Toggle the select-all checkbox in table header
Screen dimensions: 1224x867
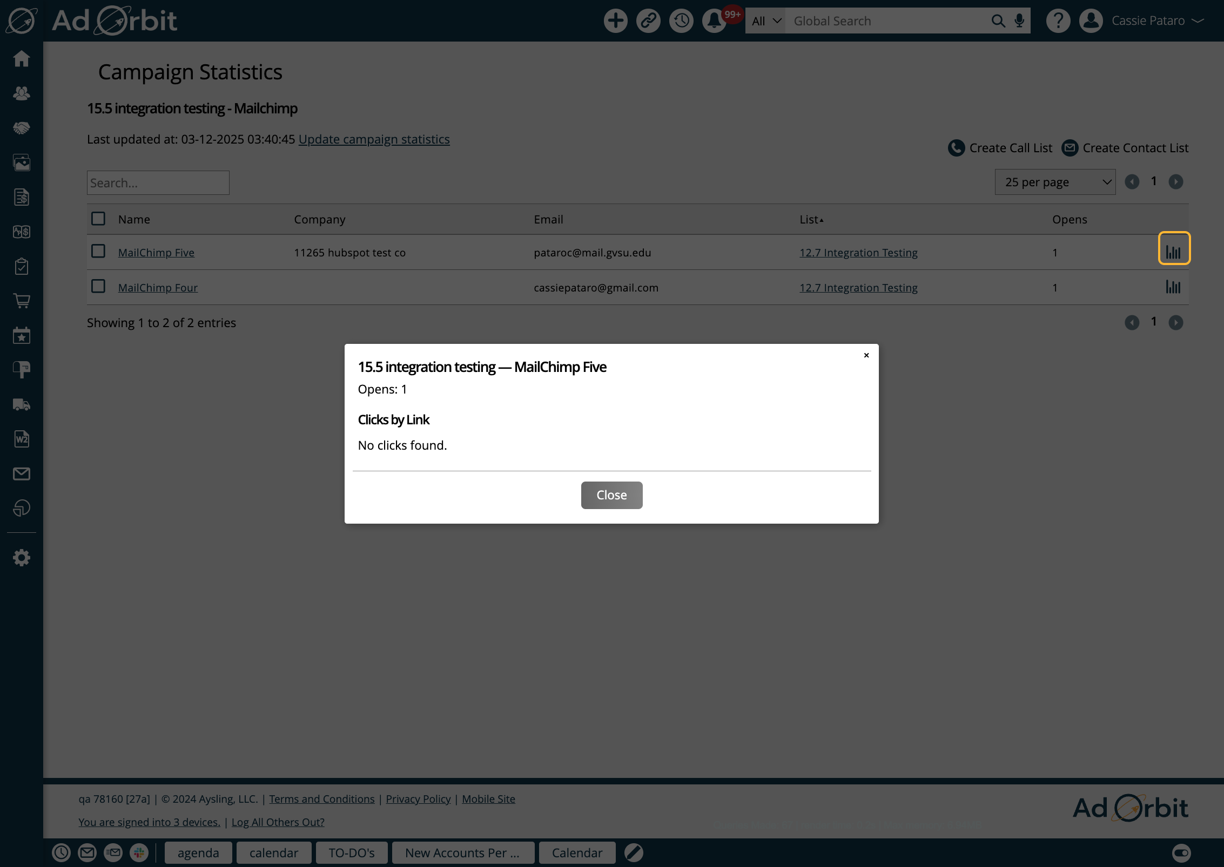[98, 219]
